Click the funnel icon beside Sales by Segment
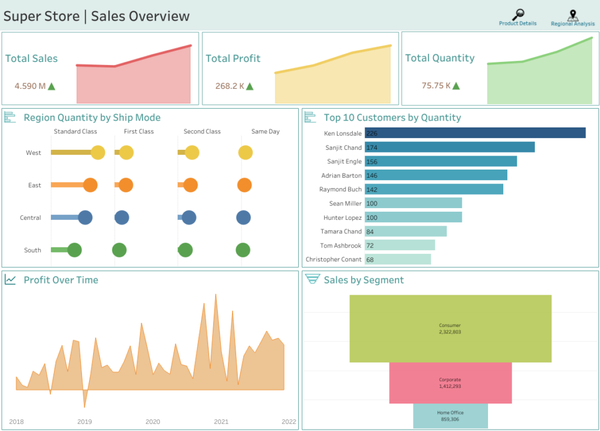 [312, 280]
